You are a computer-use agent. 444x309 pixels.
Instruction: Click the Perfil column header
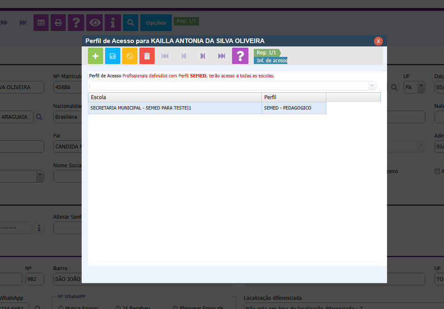click(293, 97)
